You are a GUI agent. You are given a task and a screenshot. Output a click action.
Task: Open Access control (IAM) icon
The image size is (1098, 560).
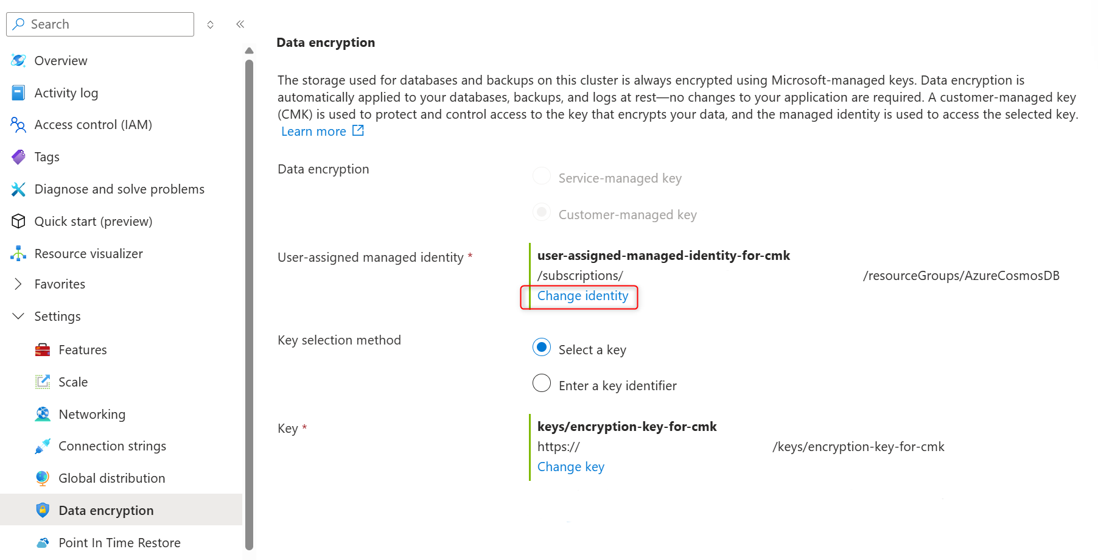point(18,125)
